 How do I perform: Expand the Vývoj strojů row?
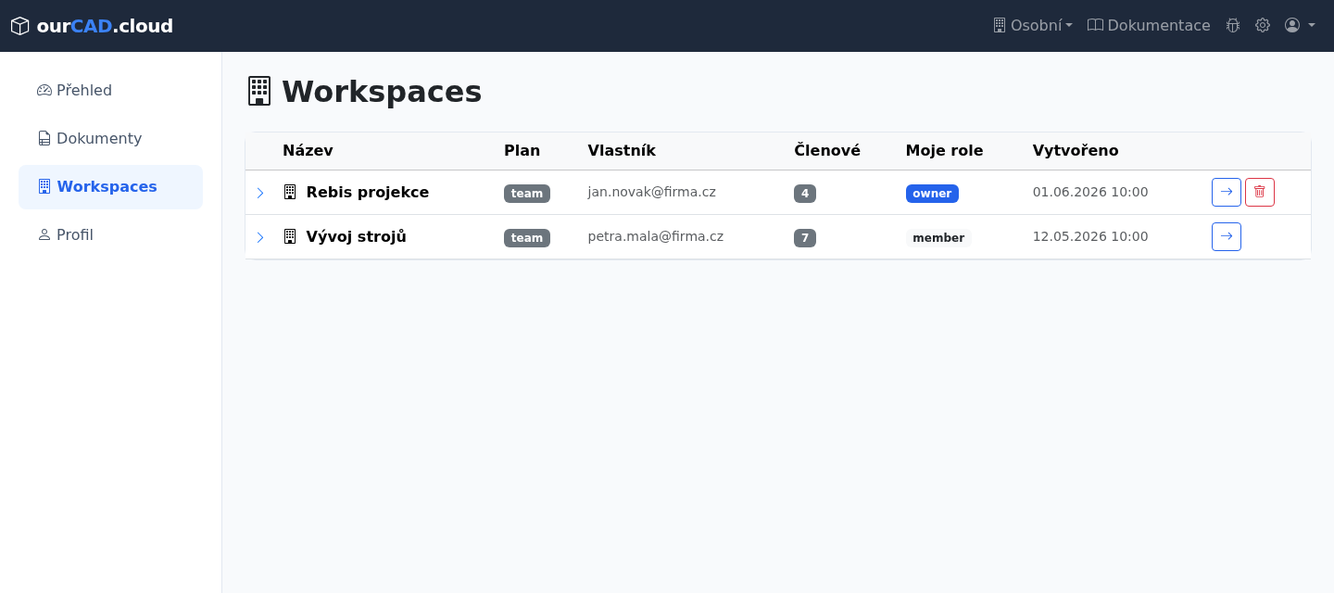260,237
